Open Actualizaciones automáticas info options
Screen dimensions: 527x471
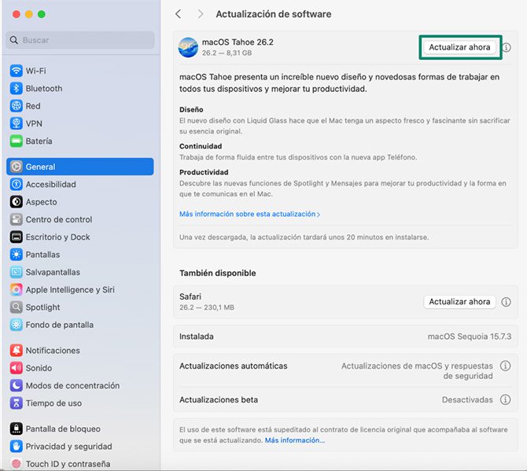(x=507, y=371)
